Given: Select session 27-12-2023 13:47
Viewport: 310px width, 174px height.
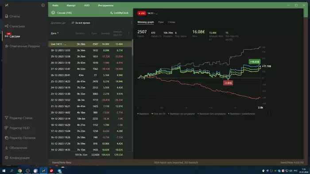Looking at the screenshot, I should point(90,69).
